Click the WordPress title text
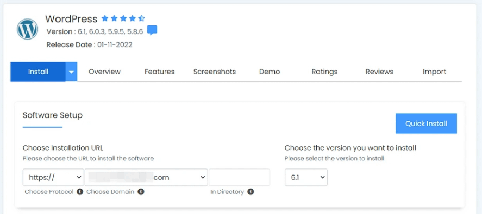Viewport: 482px width, 214px height. click(x=71, y=19)
